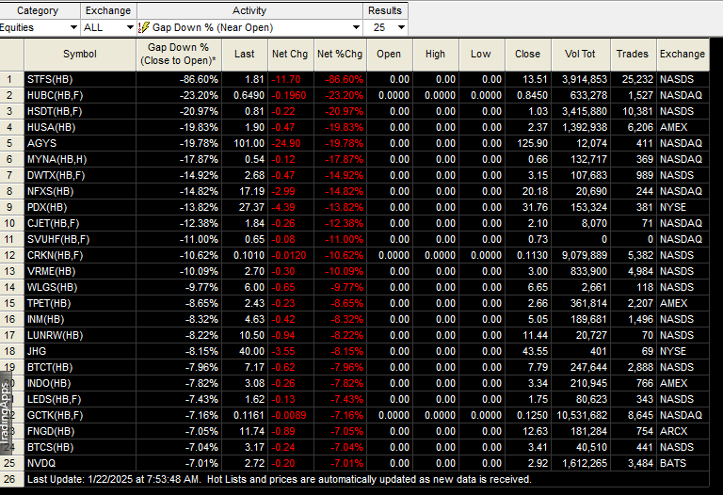Select symbol HUSA(HB)

pyautogui.click(x=51, y=127)
